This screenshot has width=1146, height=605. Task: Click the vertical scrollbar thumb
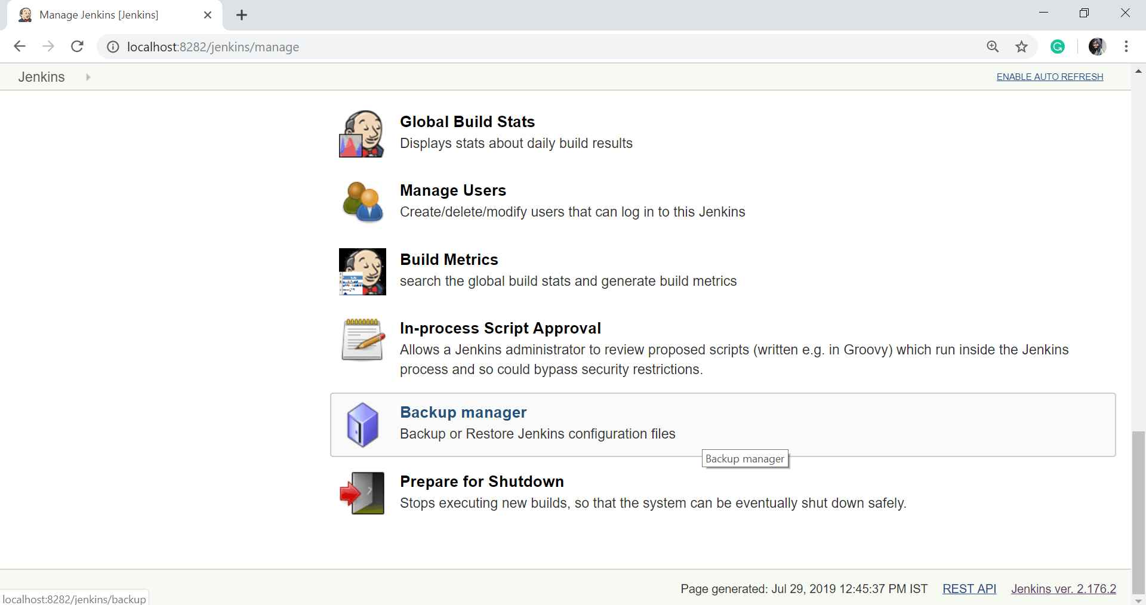[x=1138, y=511]
